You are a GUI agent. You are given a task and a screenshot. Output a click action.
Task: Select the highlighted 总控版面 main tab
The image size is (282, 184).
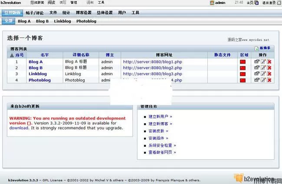click(13, 13)
